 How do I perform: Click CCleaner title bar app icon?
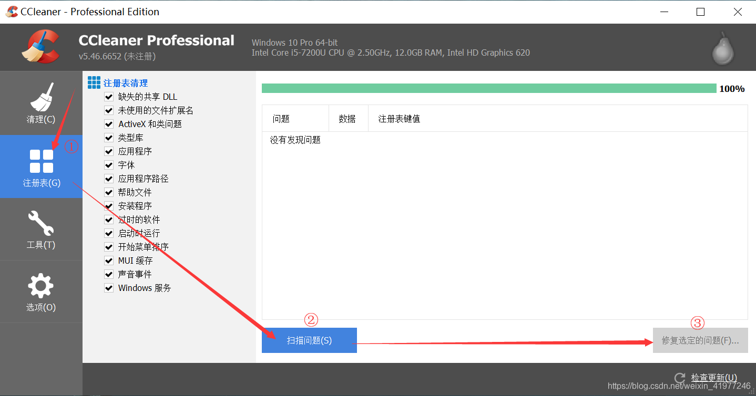12,12
